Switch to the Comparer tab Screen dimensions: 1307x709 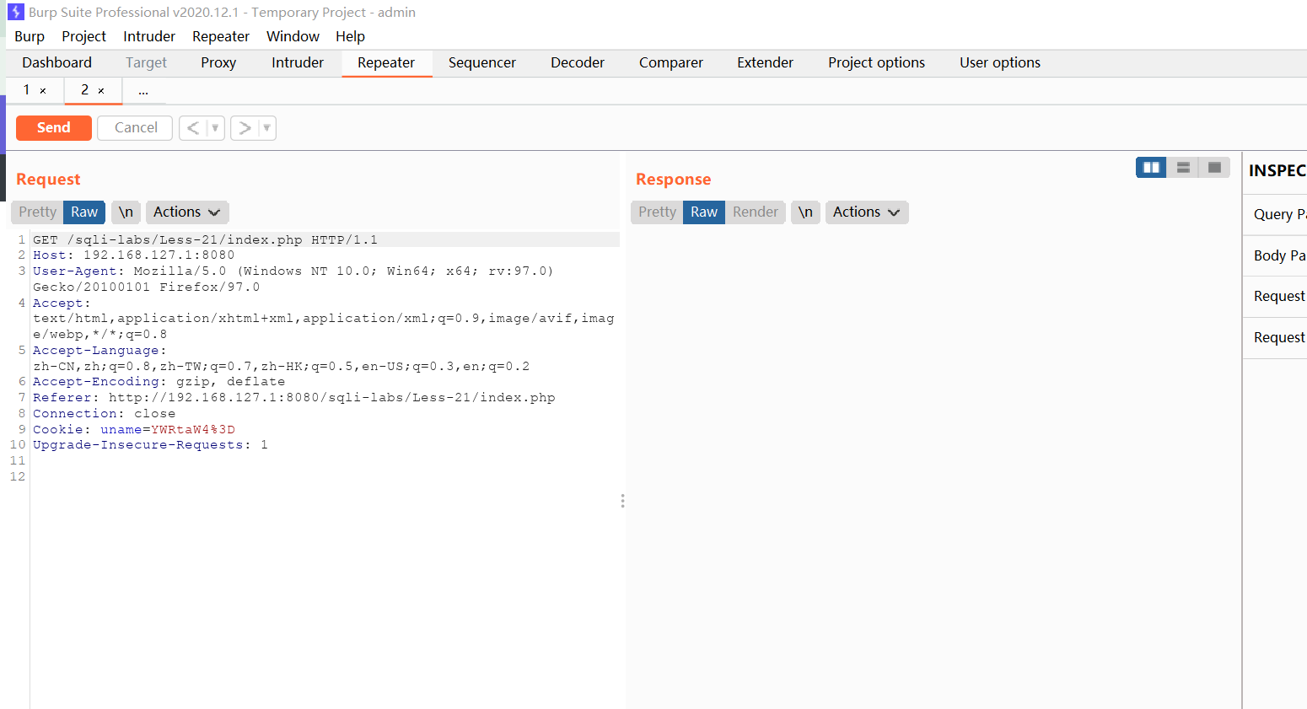click(x=671, y=62)
